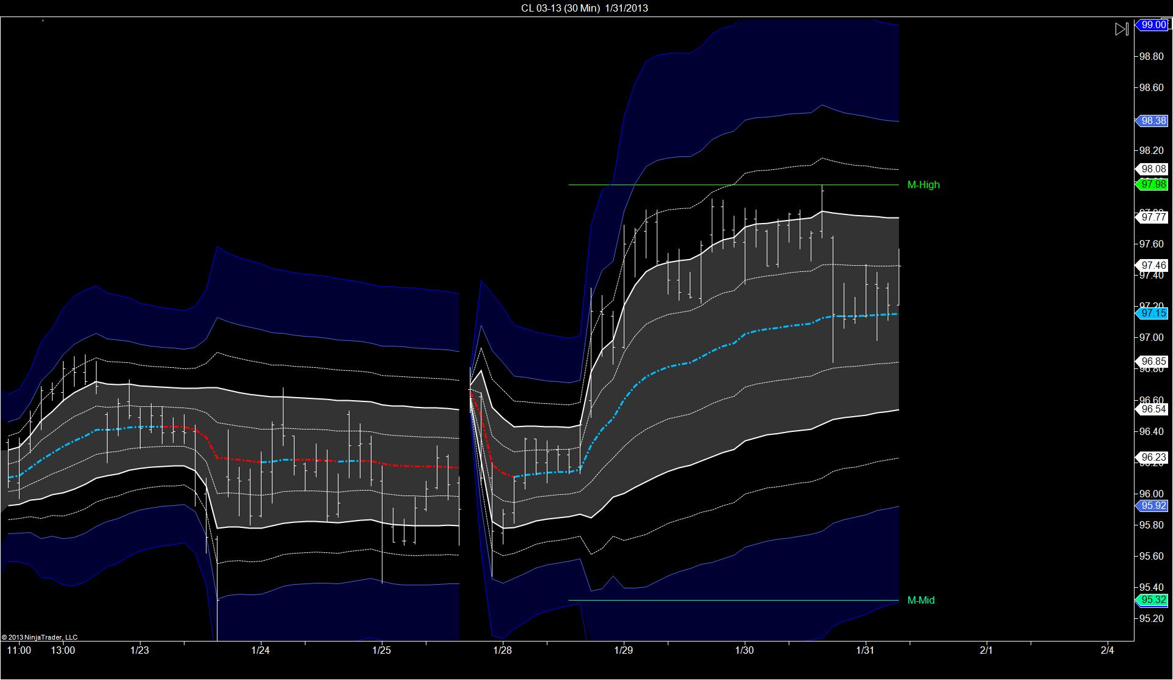Click the 1/30 date axis label
Screen dimensions: 1173x680
[x=745, y=651]
